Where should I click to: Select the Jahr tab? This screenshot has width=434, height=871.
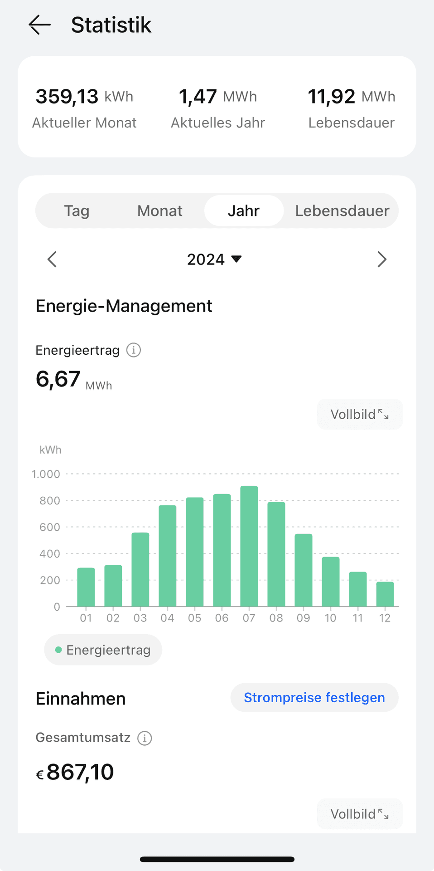pos(244,211)
